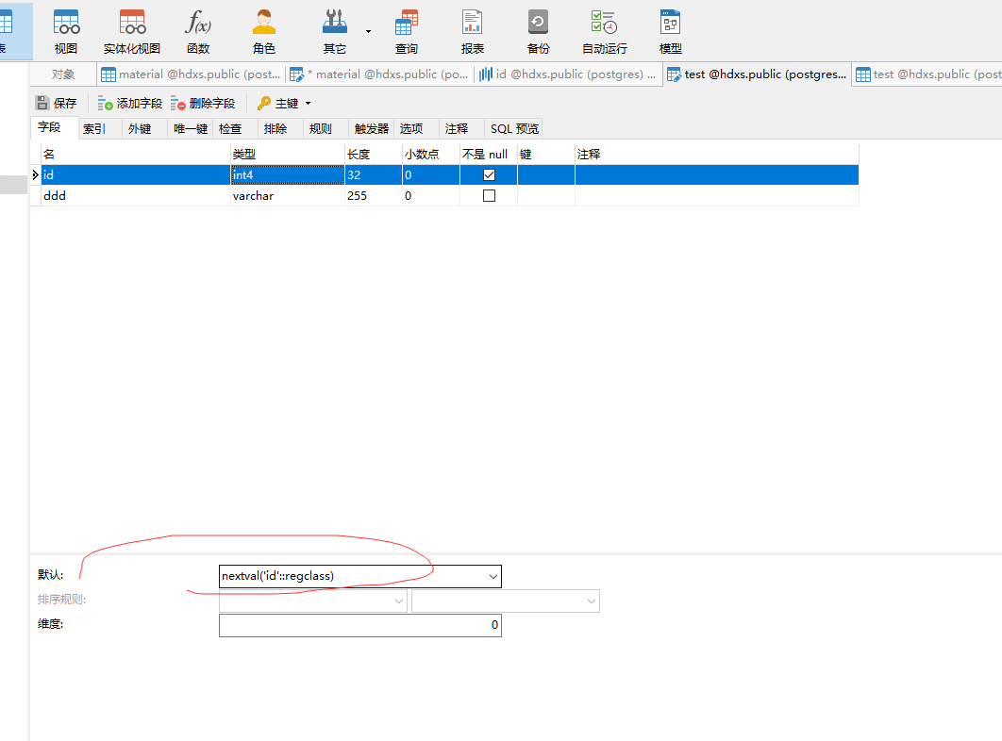Click the 报表 (Report) icon
The height and width of the screenshot is (741, 1002).
click(473, 31)
